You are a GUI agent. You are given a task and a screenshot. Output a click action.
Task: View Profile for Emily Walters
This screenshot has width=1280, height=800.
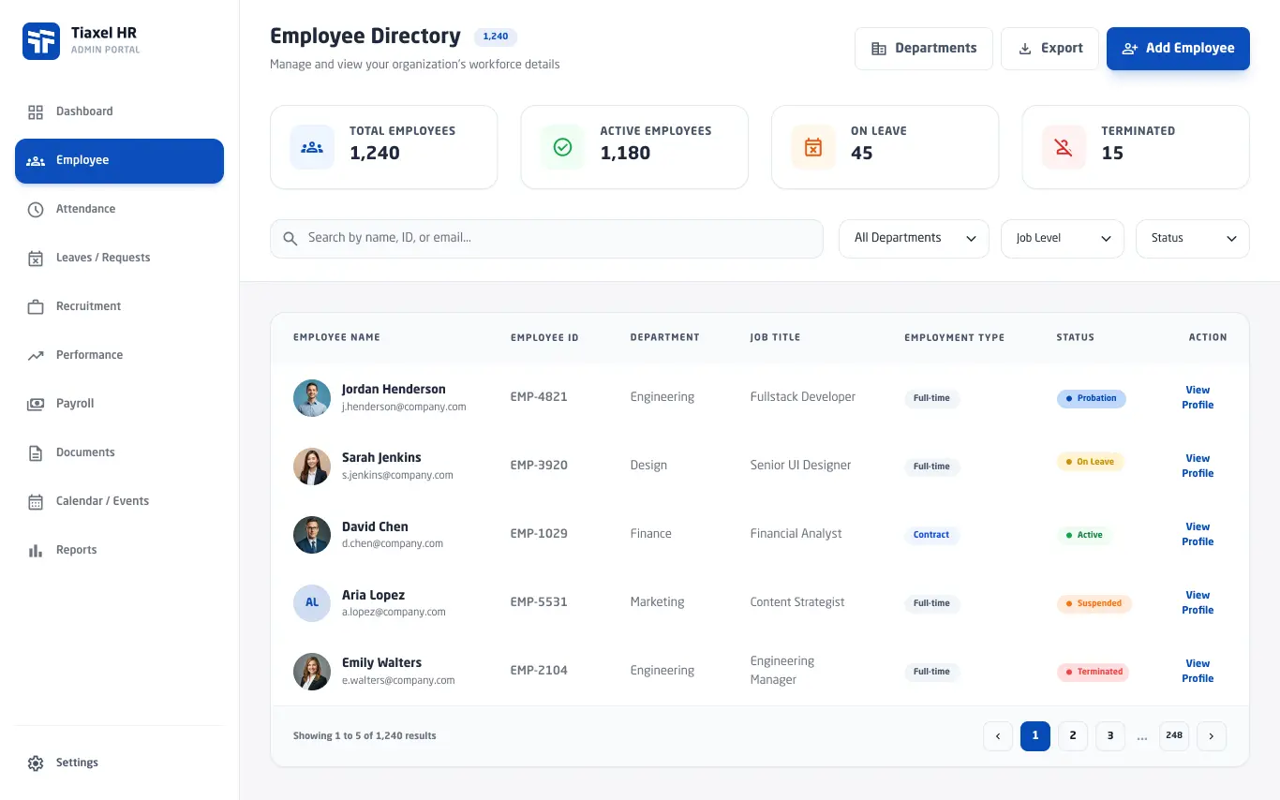point(1198,672)
